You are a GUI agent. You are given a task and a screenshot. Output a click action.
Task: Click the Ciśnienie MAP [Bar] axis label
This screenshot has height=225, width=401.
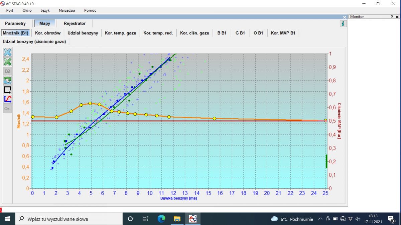click(x=339, y=121)
